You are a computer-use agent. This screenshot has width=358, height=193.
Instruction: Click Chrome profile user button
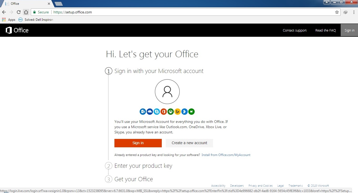(327, 2)
